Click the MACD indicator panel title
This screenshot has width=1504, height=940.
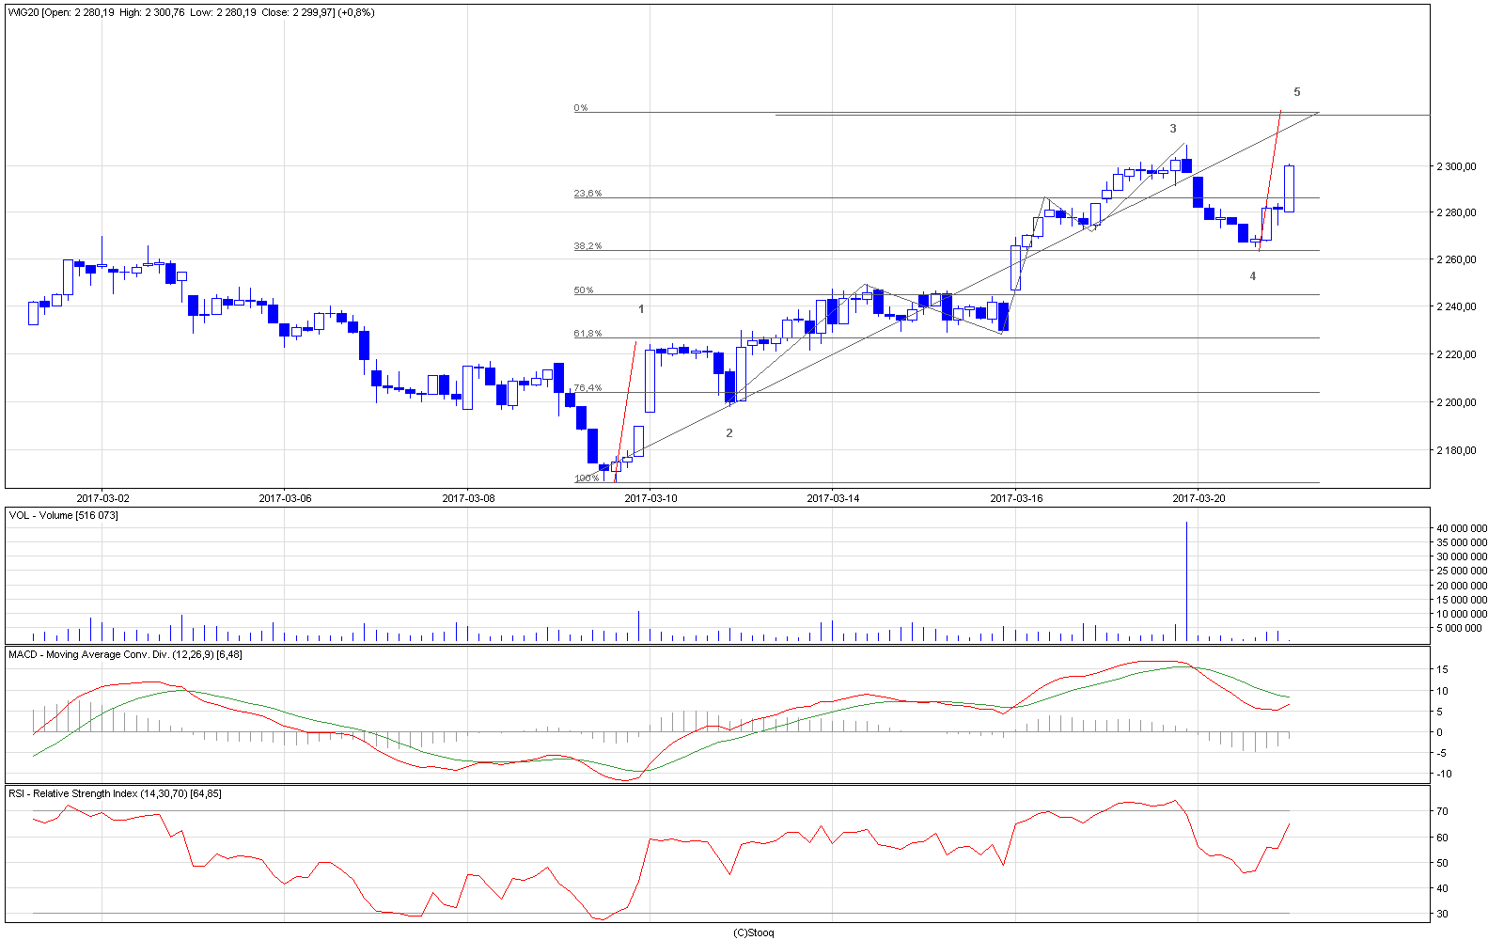(125, 654)
